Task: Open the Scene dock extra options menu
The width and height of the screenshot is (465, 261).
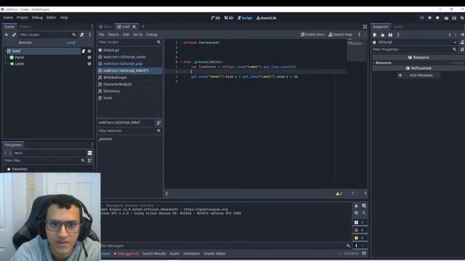Action: (x=90, y=35)
